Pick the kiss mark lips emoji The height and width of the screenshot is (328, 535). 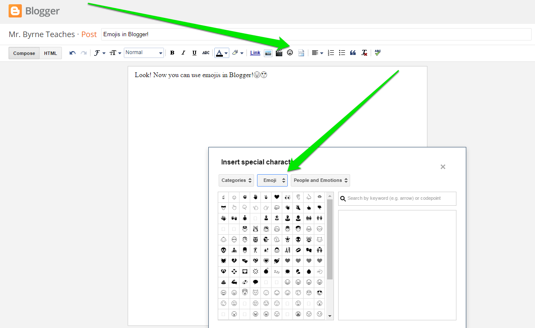[x=298, y=250]
